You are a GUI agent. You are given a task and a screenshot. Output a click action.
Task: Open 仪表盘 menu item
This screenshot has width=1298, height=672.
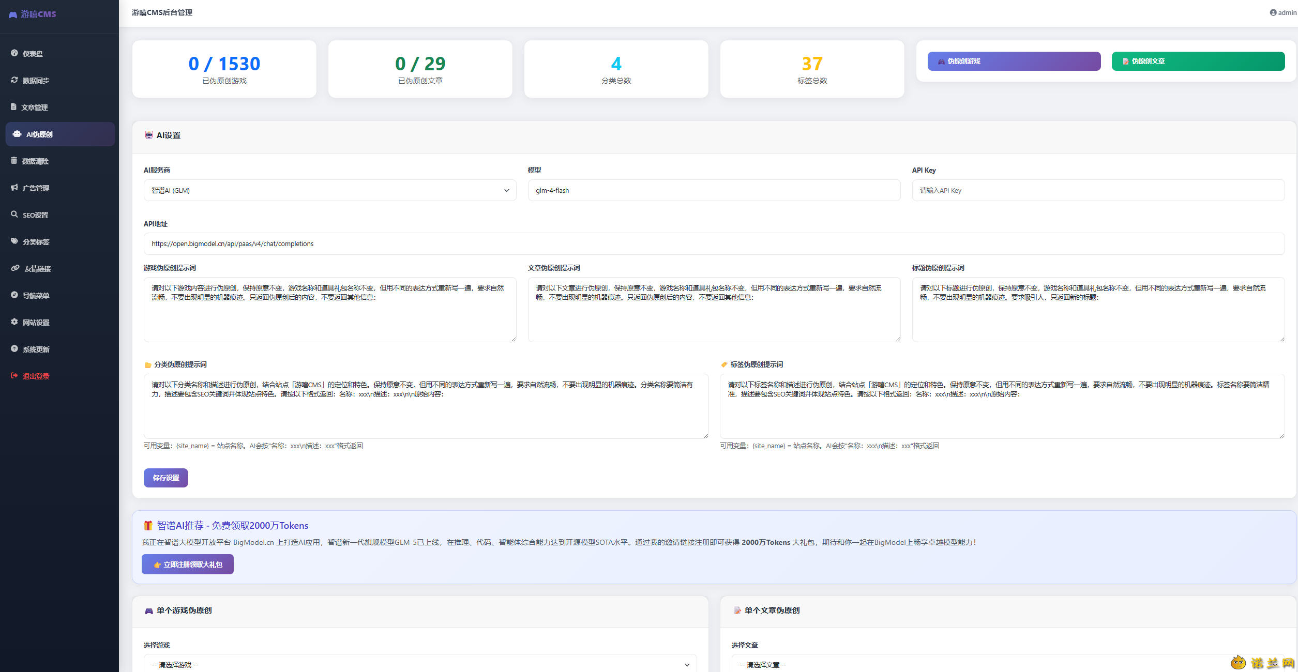[x=59, y=53]
